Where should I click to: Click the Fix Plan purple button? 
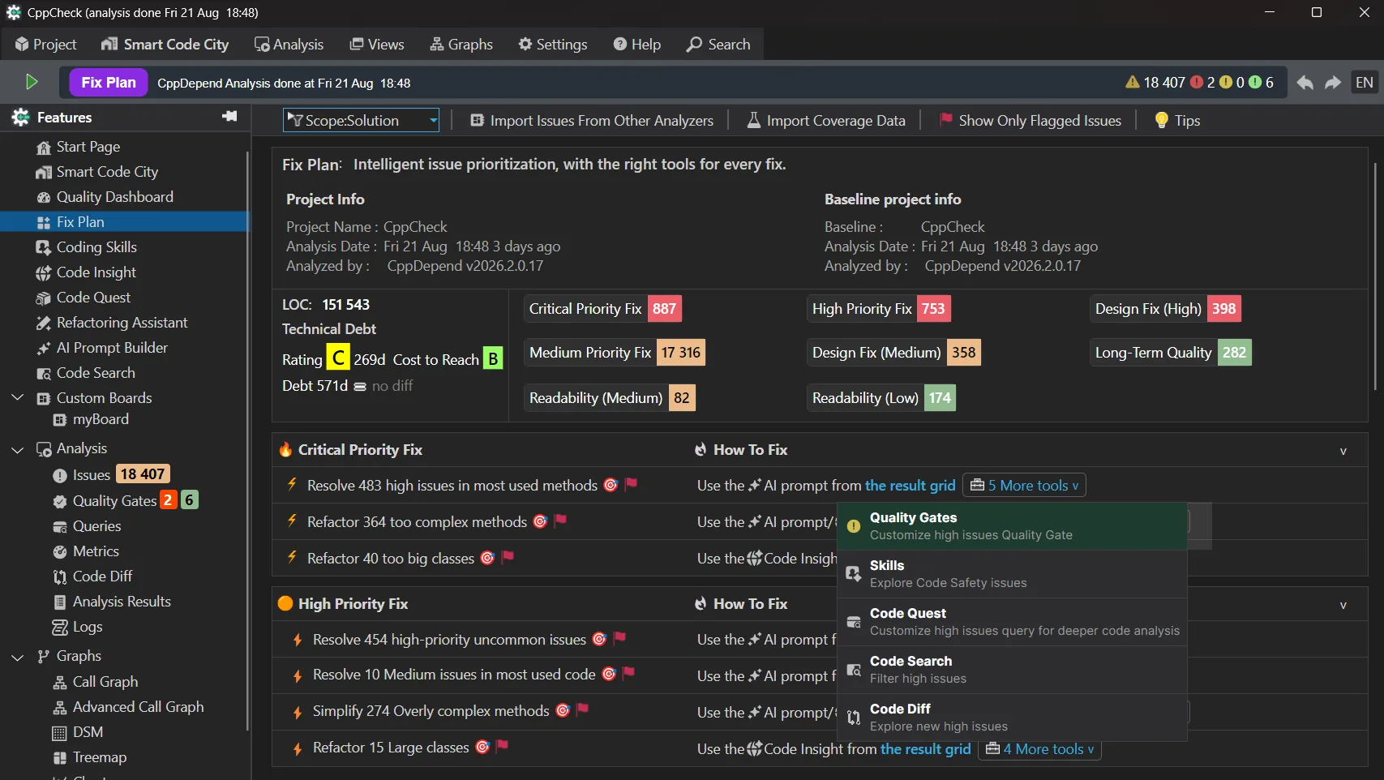pos(109,82)
